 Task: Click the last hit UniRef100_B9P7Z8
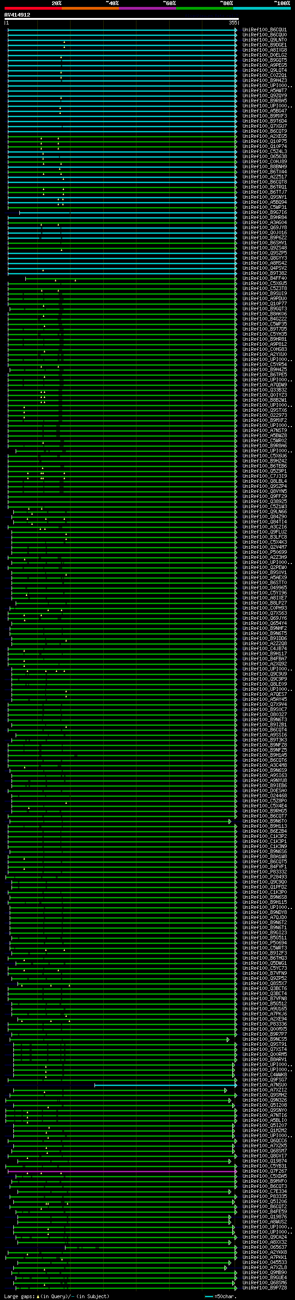[x=265, y=1288]
